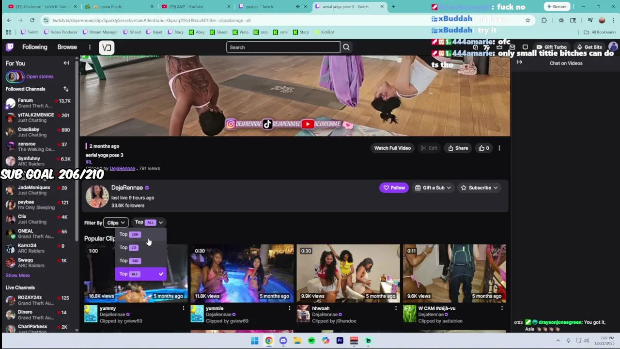Share the clip
This screenshot has width=620, height=349.
(x=458, y=148)
